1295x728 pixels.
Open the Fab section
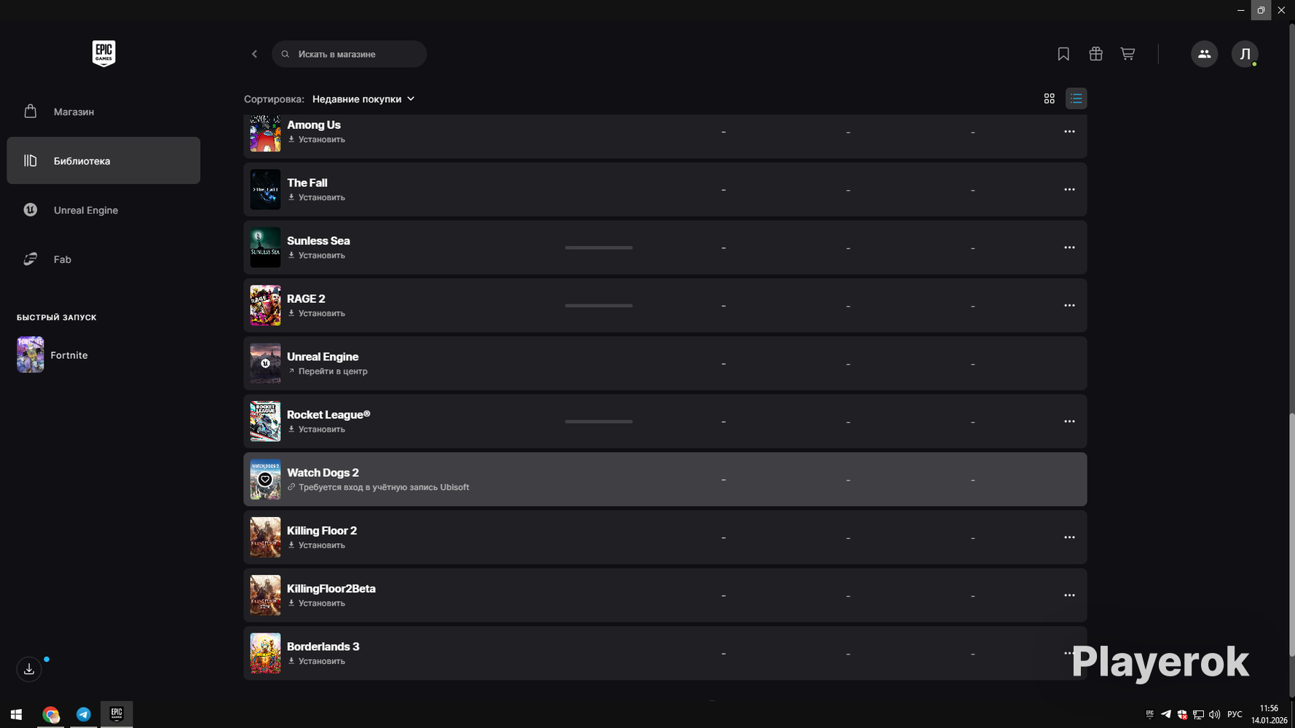[103, 259]
